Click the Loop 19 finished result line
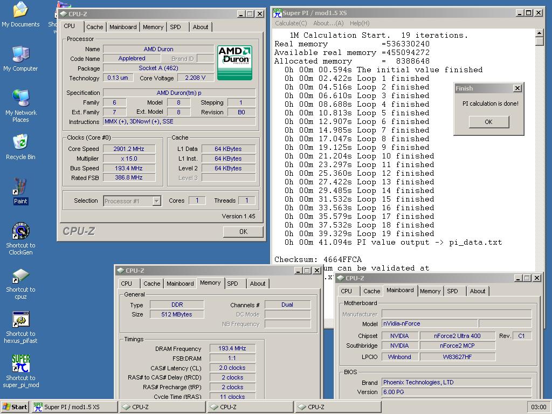This screenshot has height=414, width=552. (360, 234)
